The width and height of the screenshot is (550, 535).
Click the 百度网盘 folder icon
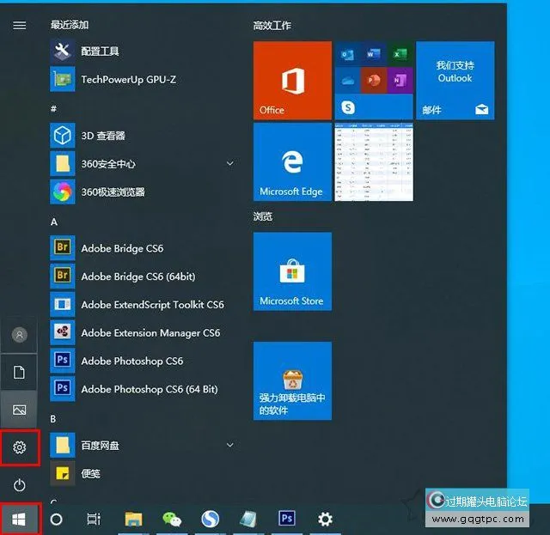63,445
